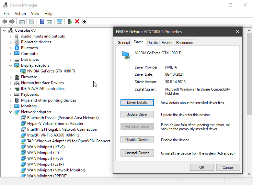Screen dimensions: 253x185
Task: Click Cancel in the Properties dialog
Action: tap(228, 168)
